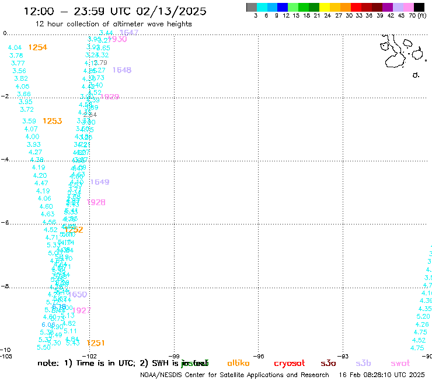Click wave height value 4.07
432x380 pixels.
tap(31, 129)
